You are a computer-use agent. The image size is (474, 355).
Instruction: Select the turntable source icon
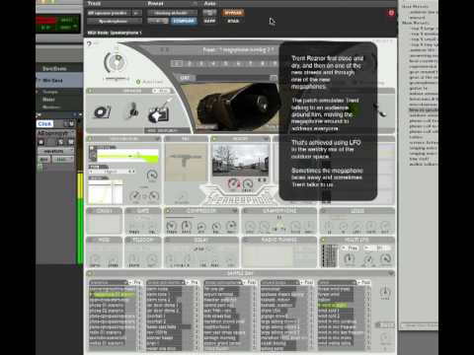(x=103, y=111)
